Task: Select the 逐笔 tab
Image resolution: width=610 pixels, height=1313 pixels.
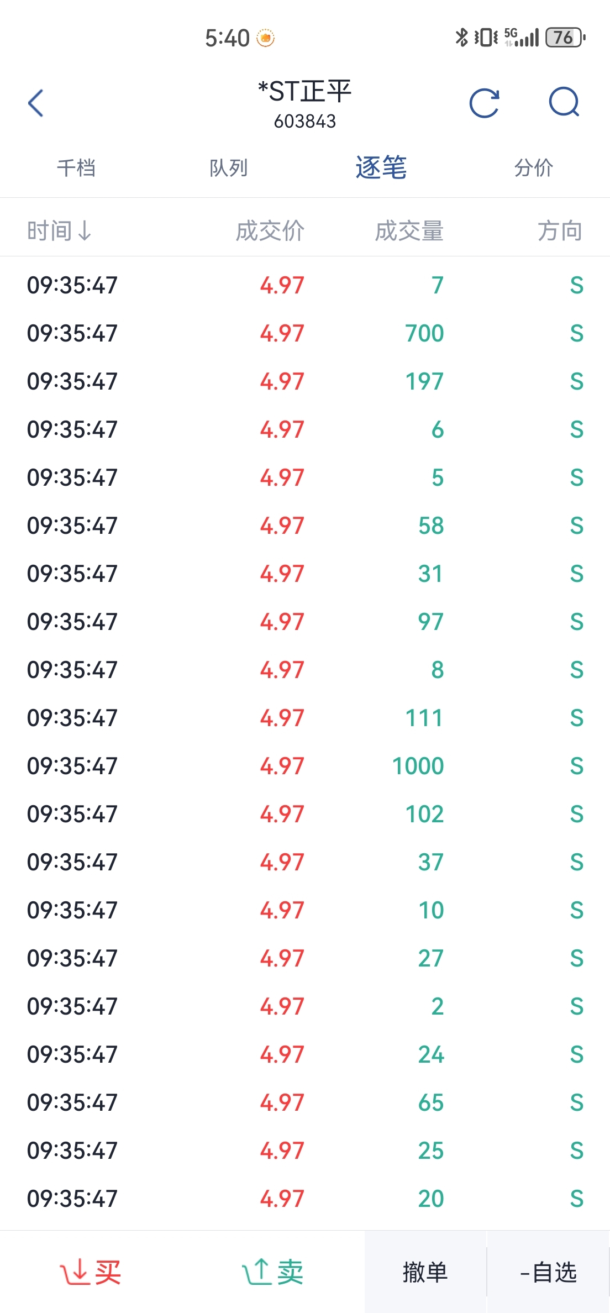Action: [x=381, y=168]
